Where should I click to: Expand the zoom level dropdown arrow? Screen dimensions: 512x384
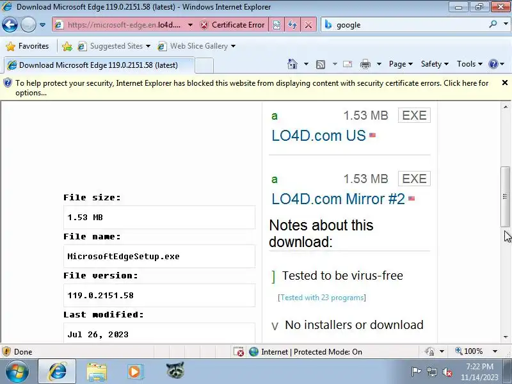click(495, 351)
